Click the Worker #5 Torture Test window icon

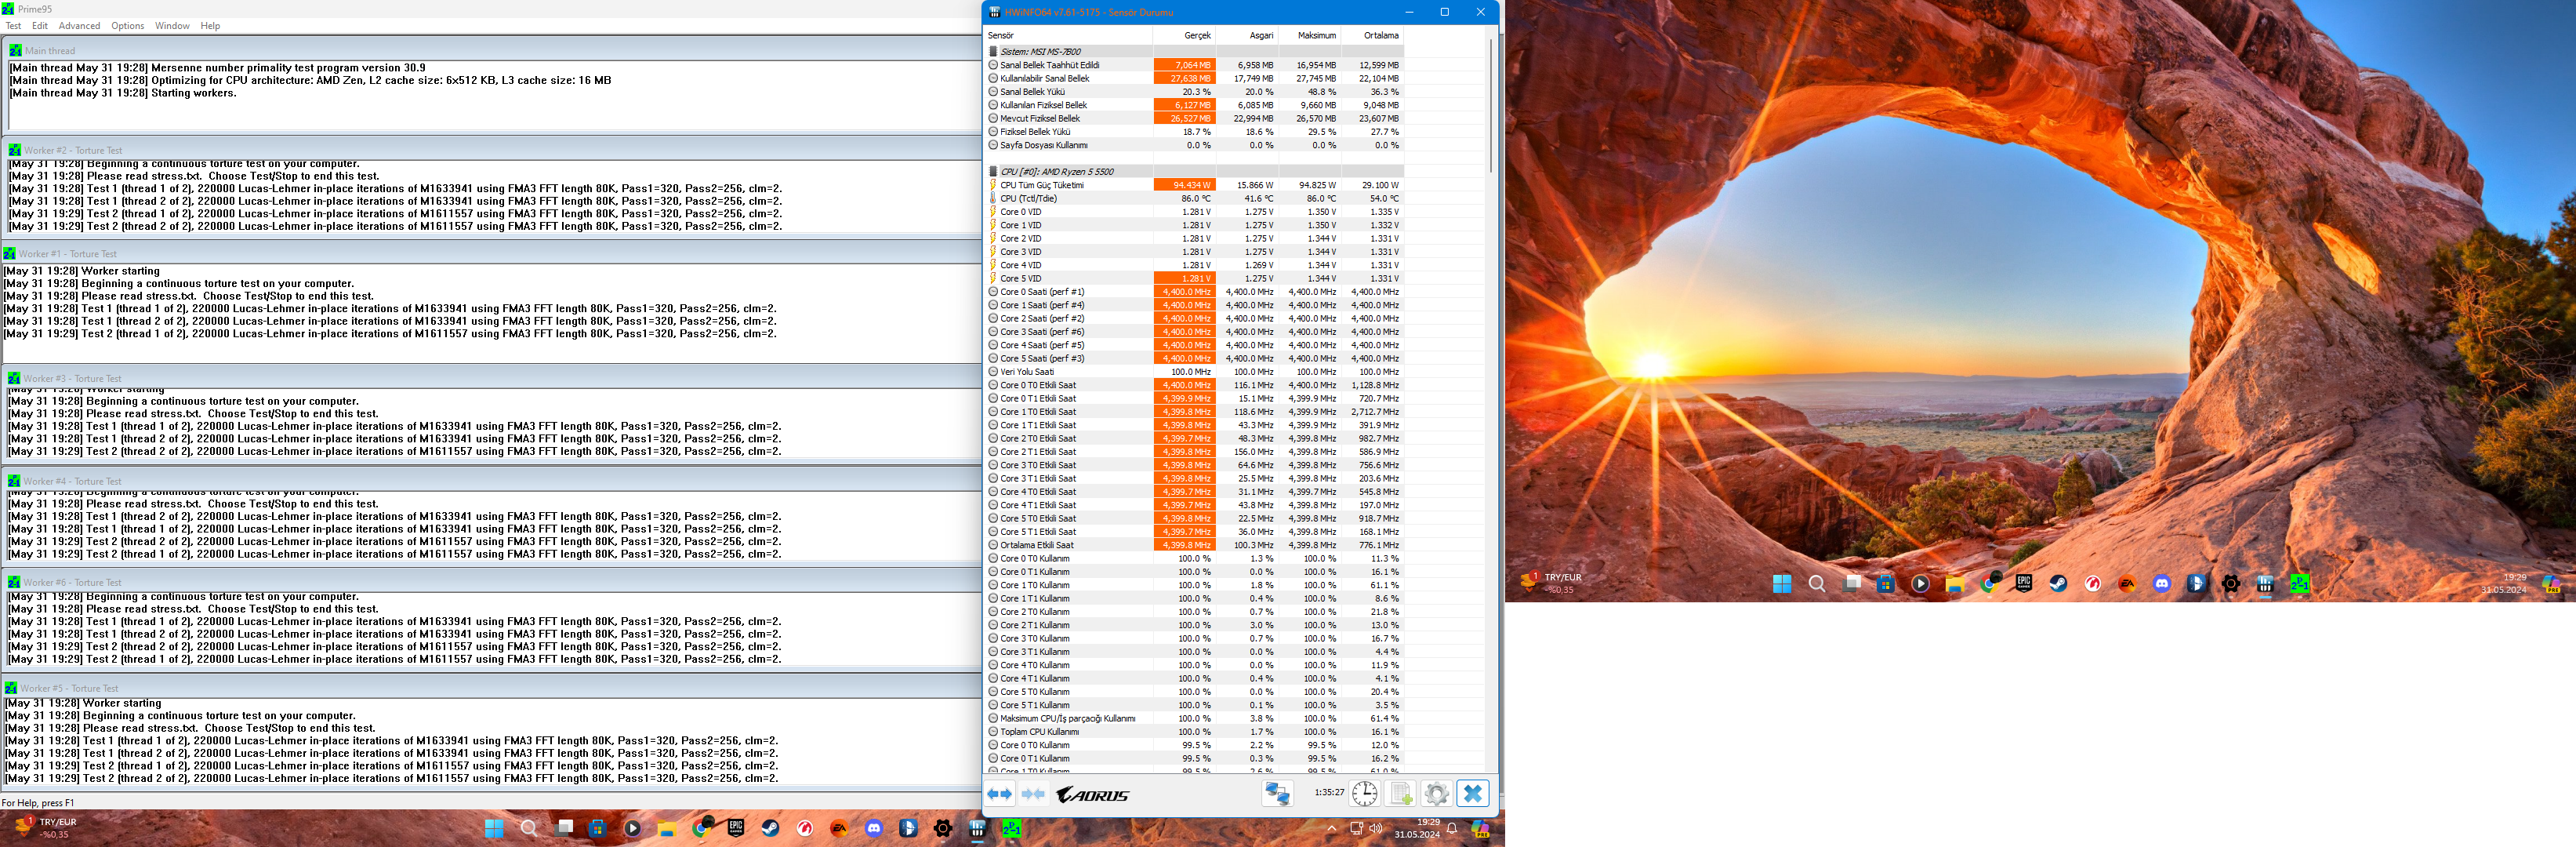[11, 688]
